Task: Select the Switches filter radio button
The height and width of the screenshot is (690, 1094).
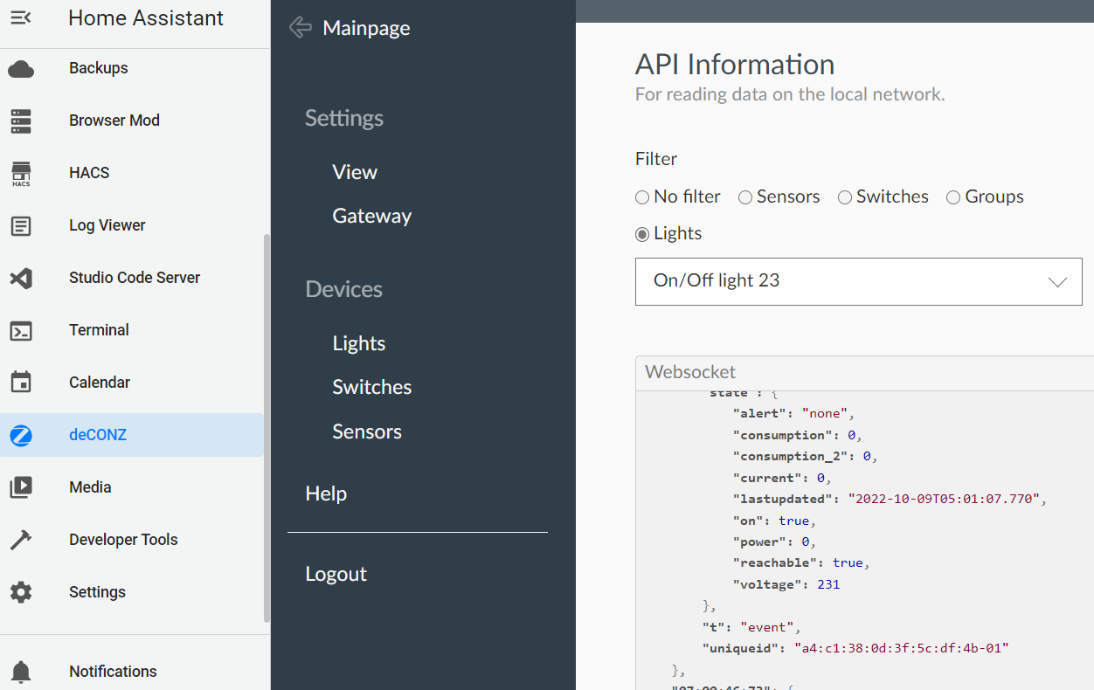Action: [x=845, y=197]
